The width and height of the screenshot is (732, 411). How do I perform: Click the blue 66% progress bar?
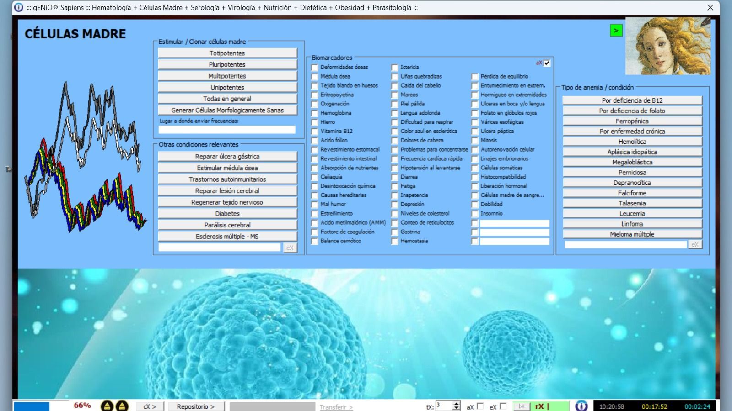click(32, 406)
